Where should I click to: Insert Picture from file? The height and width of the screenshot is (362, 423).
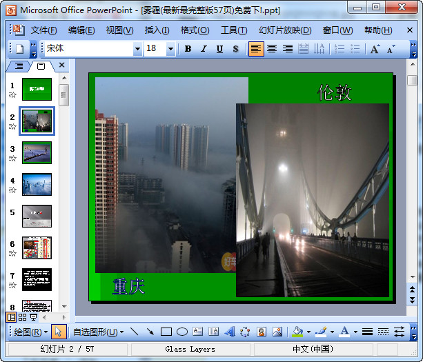(277, 332)
